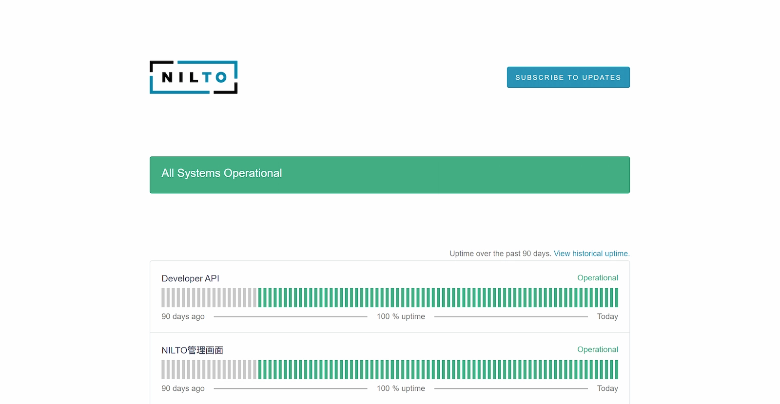Open the View historical uptime link
The width and height of the screenshot is (780, 404).
(x=591, y=254)
